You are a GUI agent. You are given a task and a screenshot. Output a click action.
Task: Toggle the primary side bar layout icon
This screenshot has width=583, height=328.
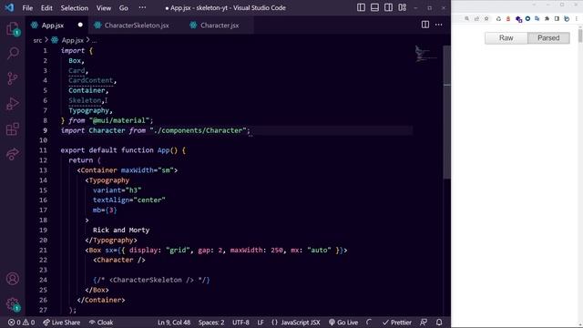(361, 7)
